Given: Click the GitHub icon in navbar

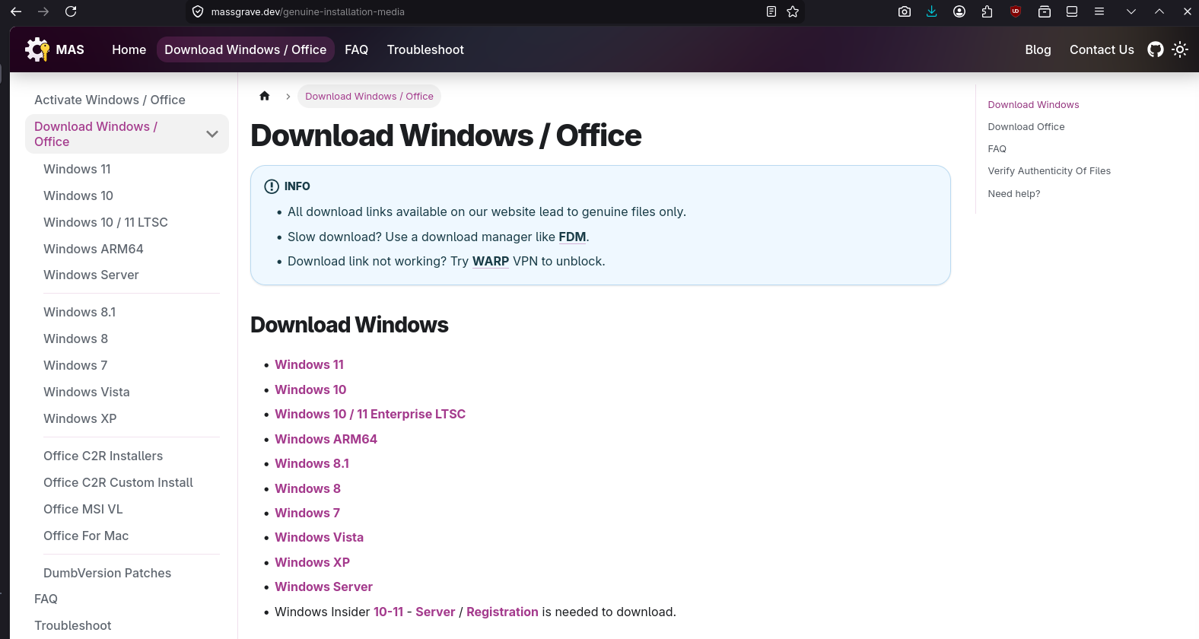Looking at the screenshot, I should [1155, 49].
